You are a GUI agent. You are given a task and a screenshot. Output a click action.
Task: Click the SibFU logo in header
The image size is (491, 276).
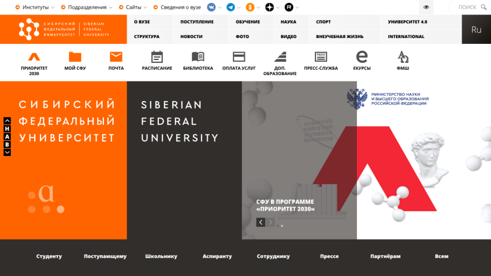[x=64, y=29]
